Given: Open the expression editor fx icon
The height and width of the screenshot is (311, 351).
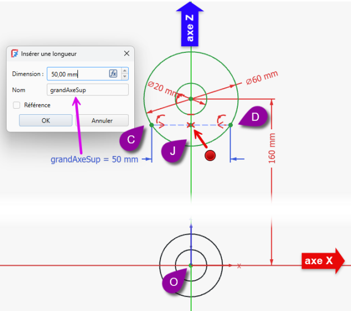Looking at the screenshot, I should click(113, 74).
